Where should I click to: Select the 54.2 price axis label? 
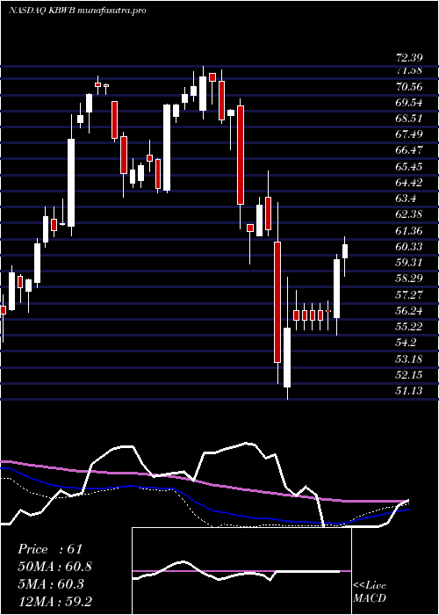click(x=406, y=343)
